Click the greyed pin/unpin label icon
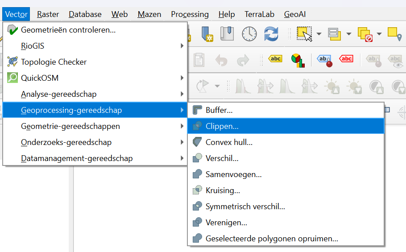Image resolution: width=406 pixels, height=252 pixels. 374,61
